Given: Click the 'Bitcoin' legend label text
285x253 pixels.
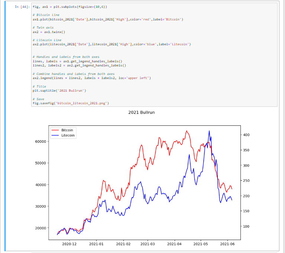Looking at the screenshot, I should pyautogui.click(x=67, y=130).
